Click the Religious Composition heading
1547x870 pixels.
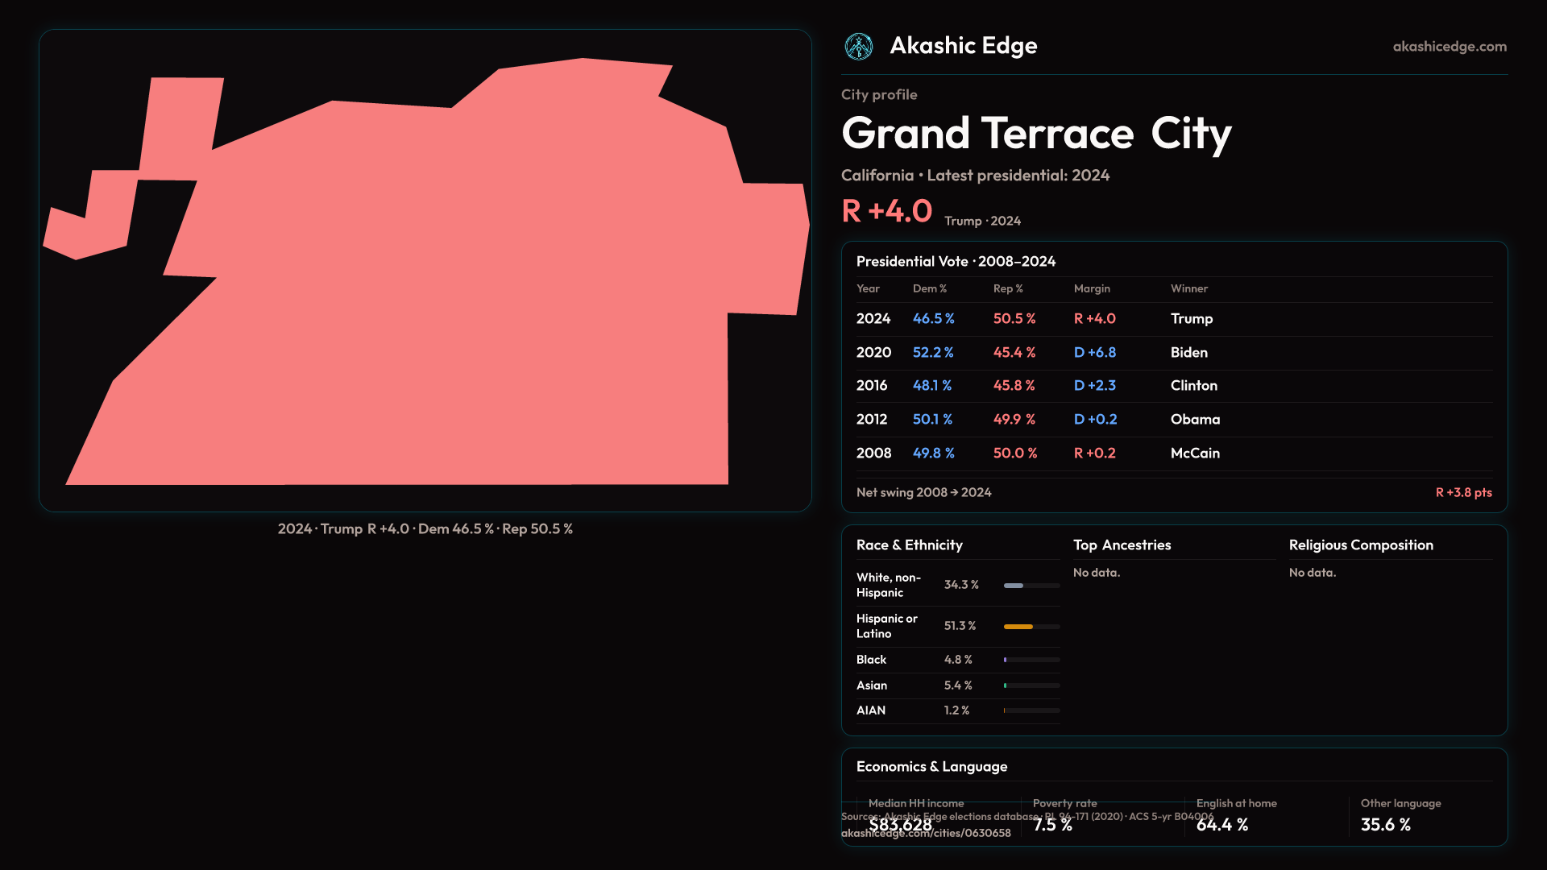pos(1360,545)
